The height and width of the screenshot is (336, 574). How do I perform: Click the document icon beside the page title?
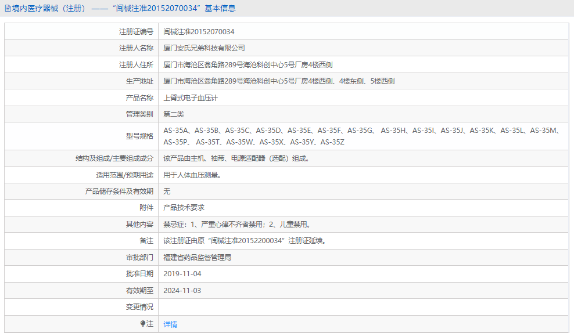pyautogui.click(x=8, y=8)
